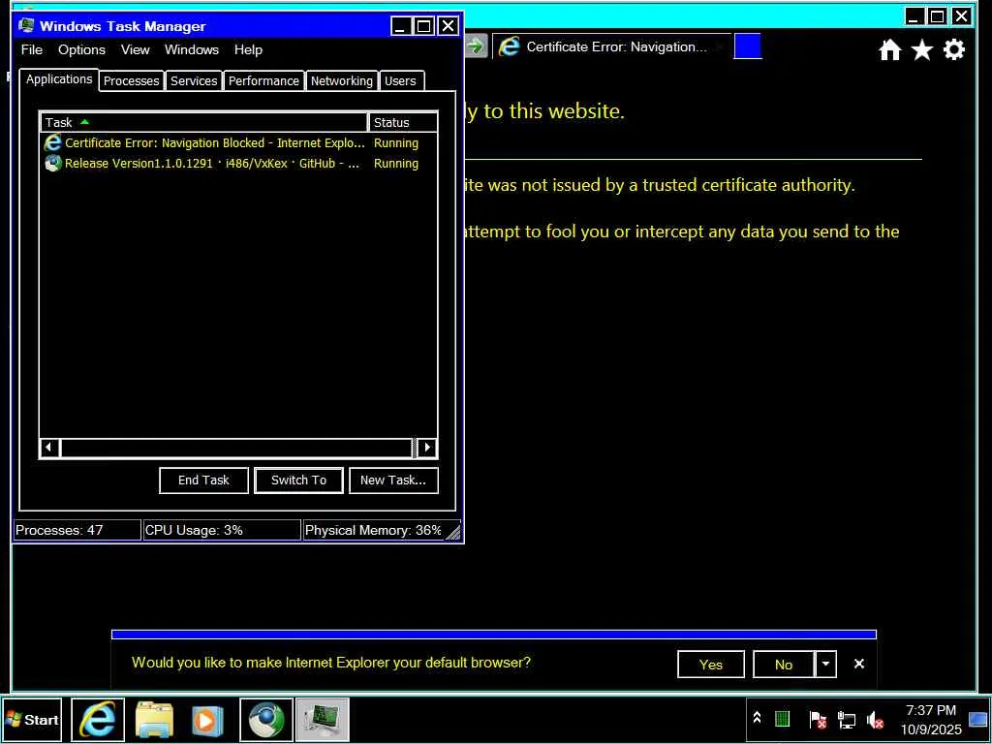Close the Internet Explorer window
This screenshot has width=992, height=744.
(962, 15)
